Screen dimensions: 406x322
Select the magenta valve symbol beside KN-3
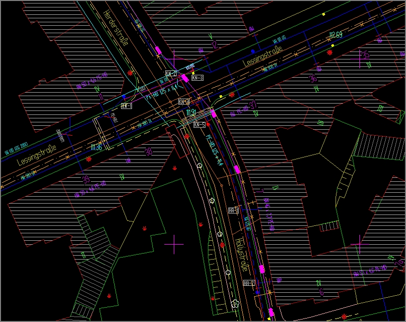185,77
